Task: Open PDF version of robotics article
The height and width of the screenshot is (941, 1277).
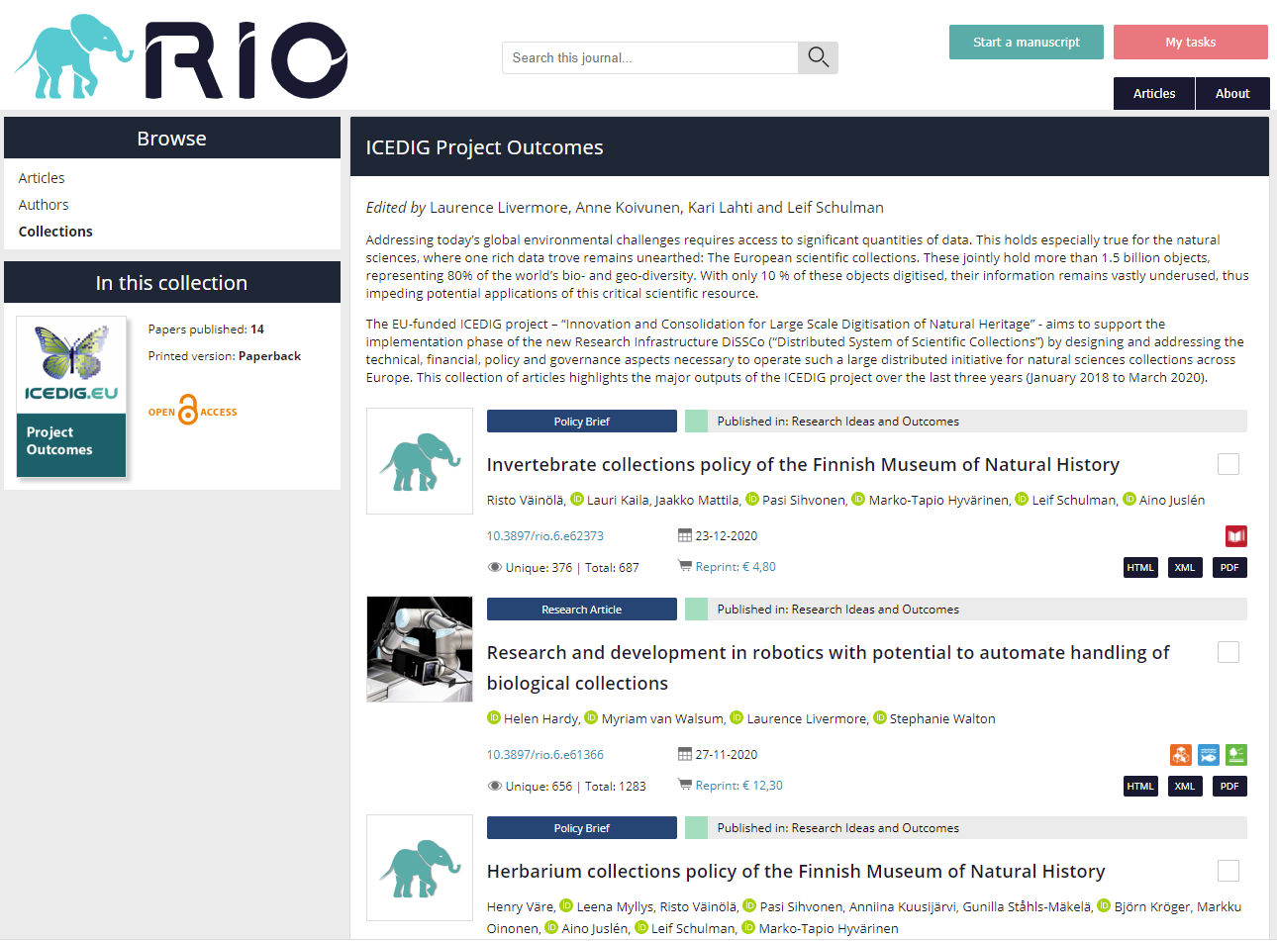Action: (1229, 787)
